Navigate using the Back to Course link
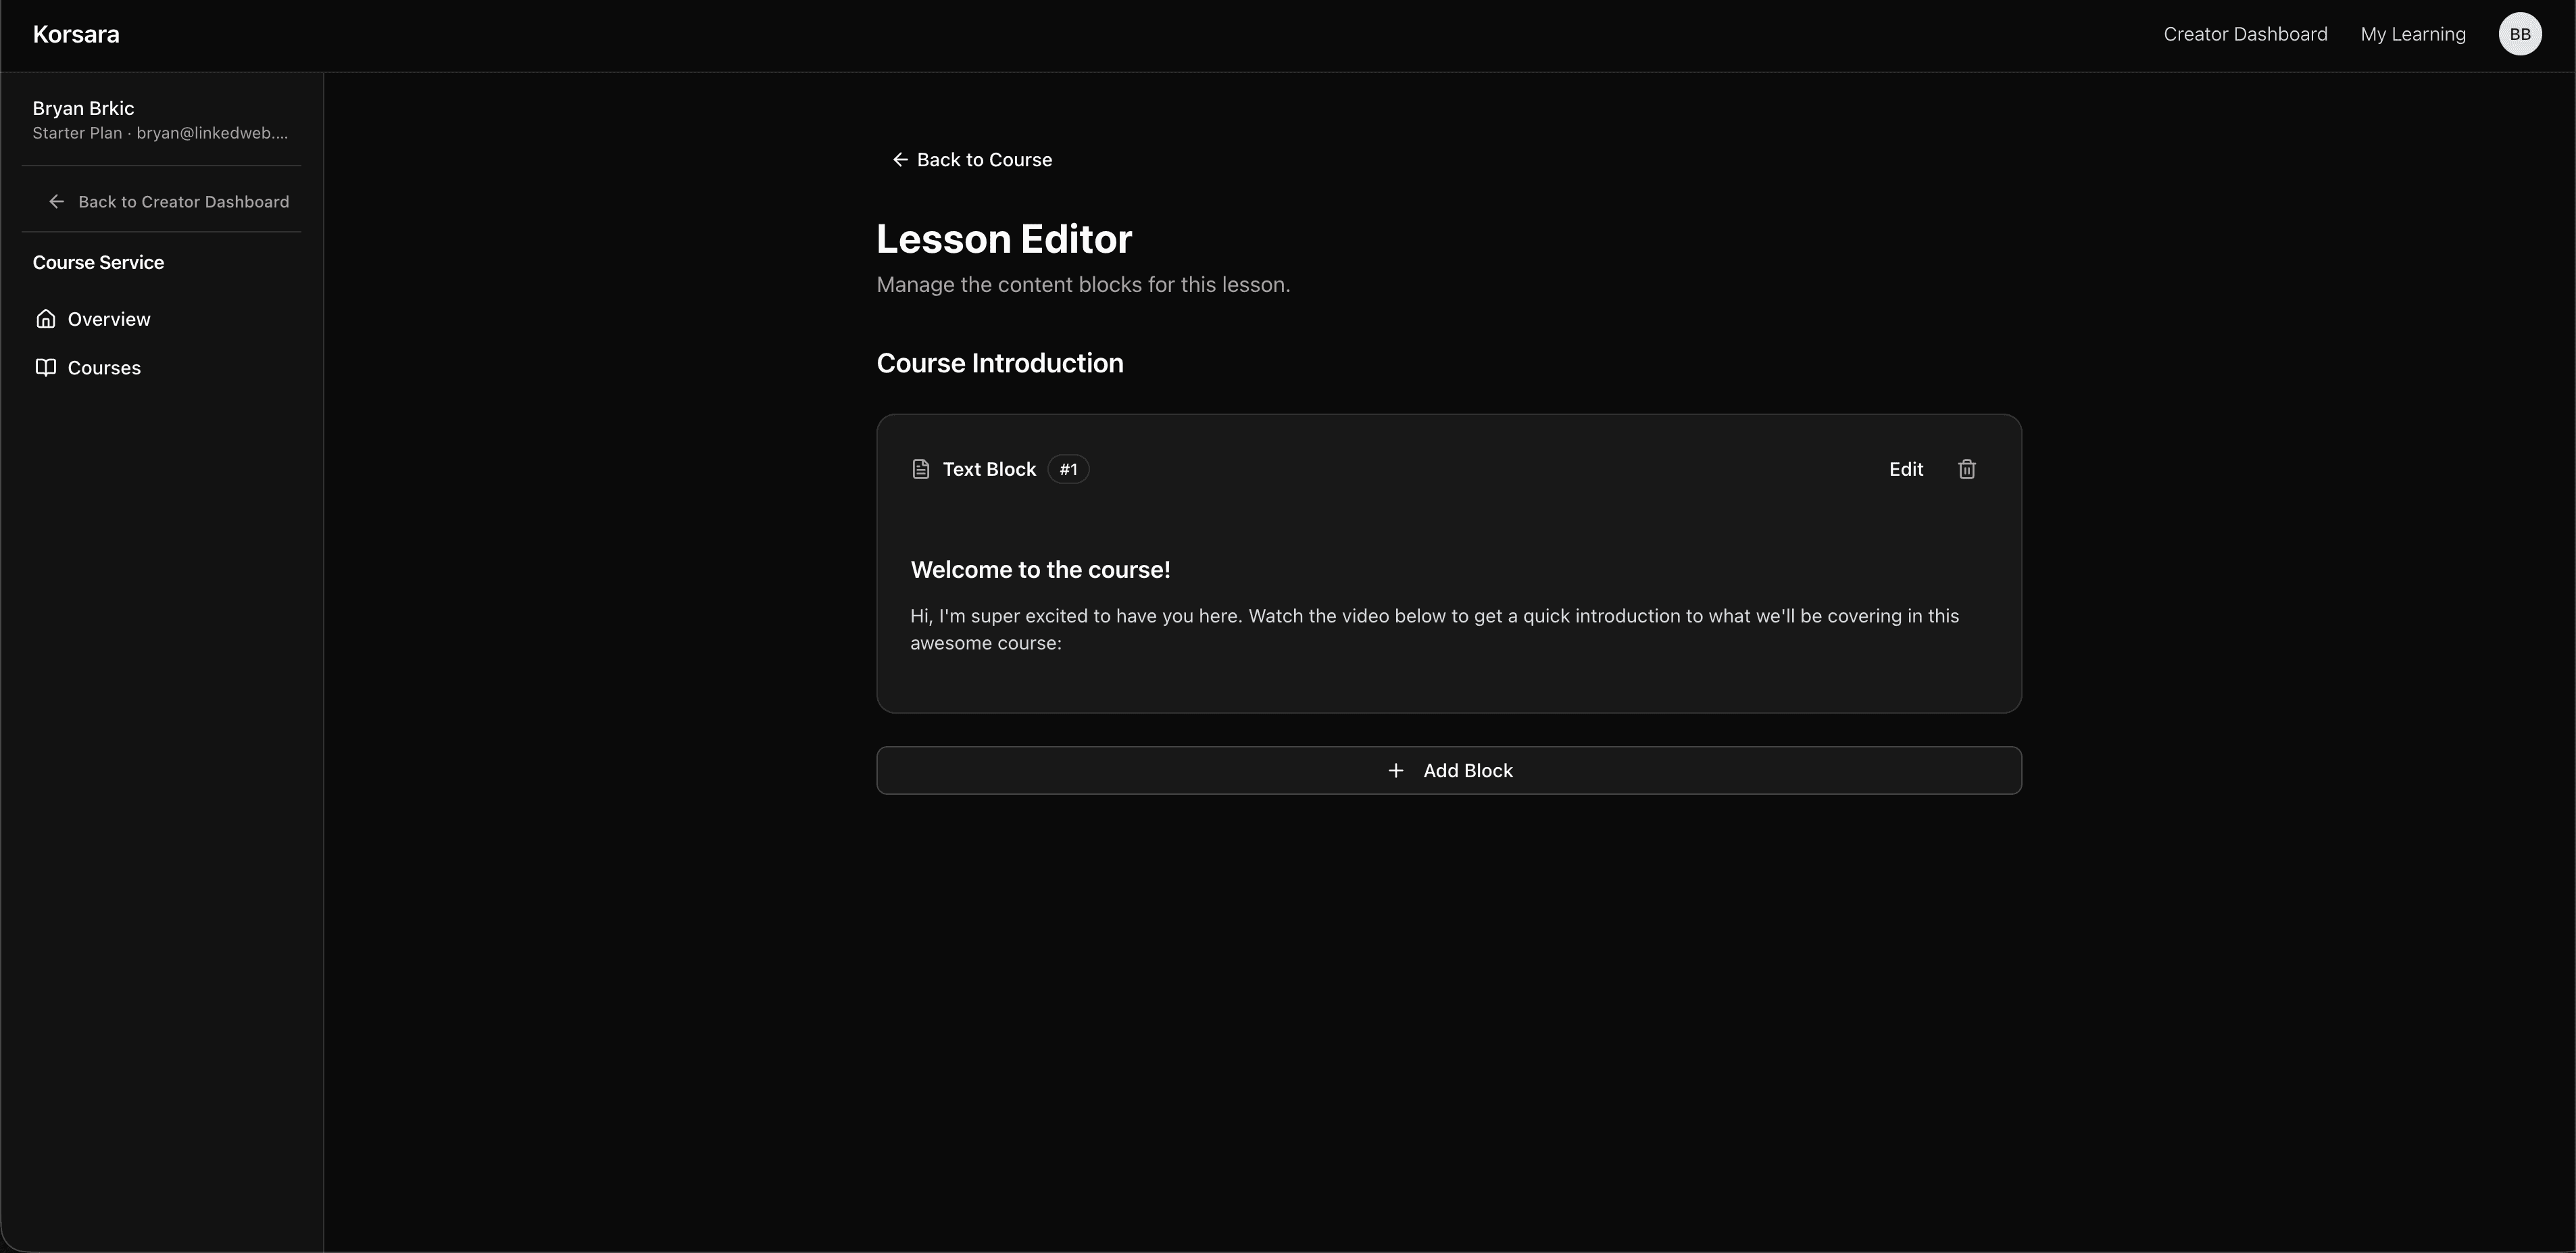 click(984, 159)
